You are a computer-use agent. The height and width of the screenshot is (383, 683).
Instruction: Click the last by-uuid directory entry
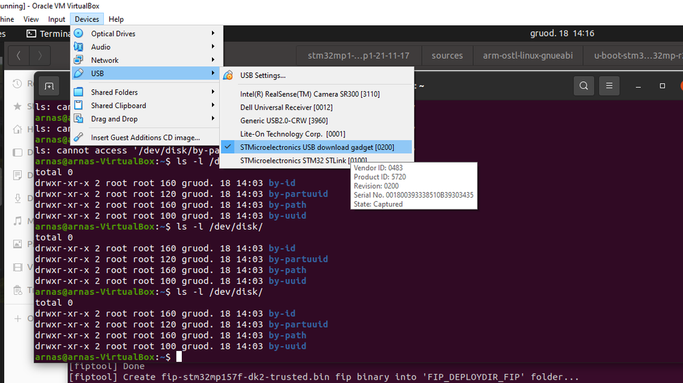click(287, 346)
